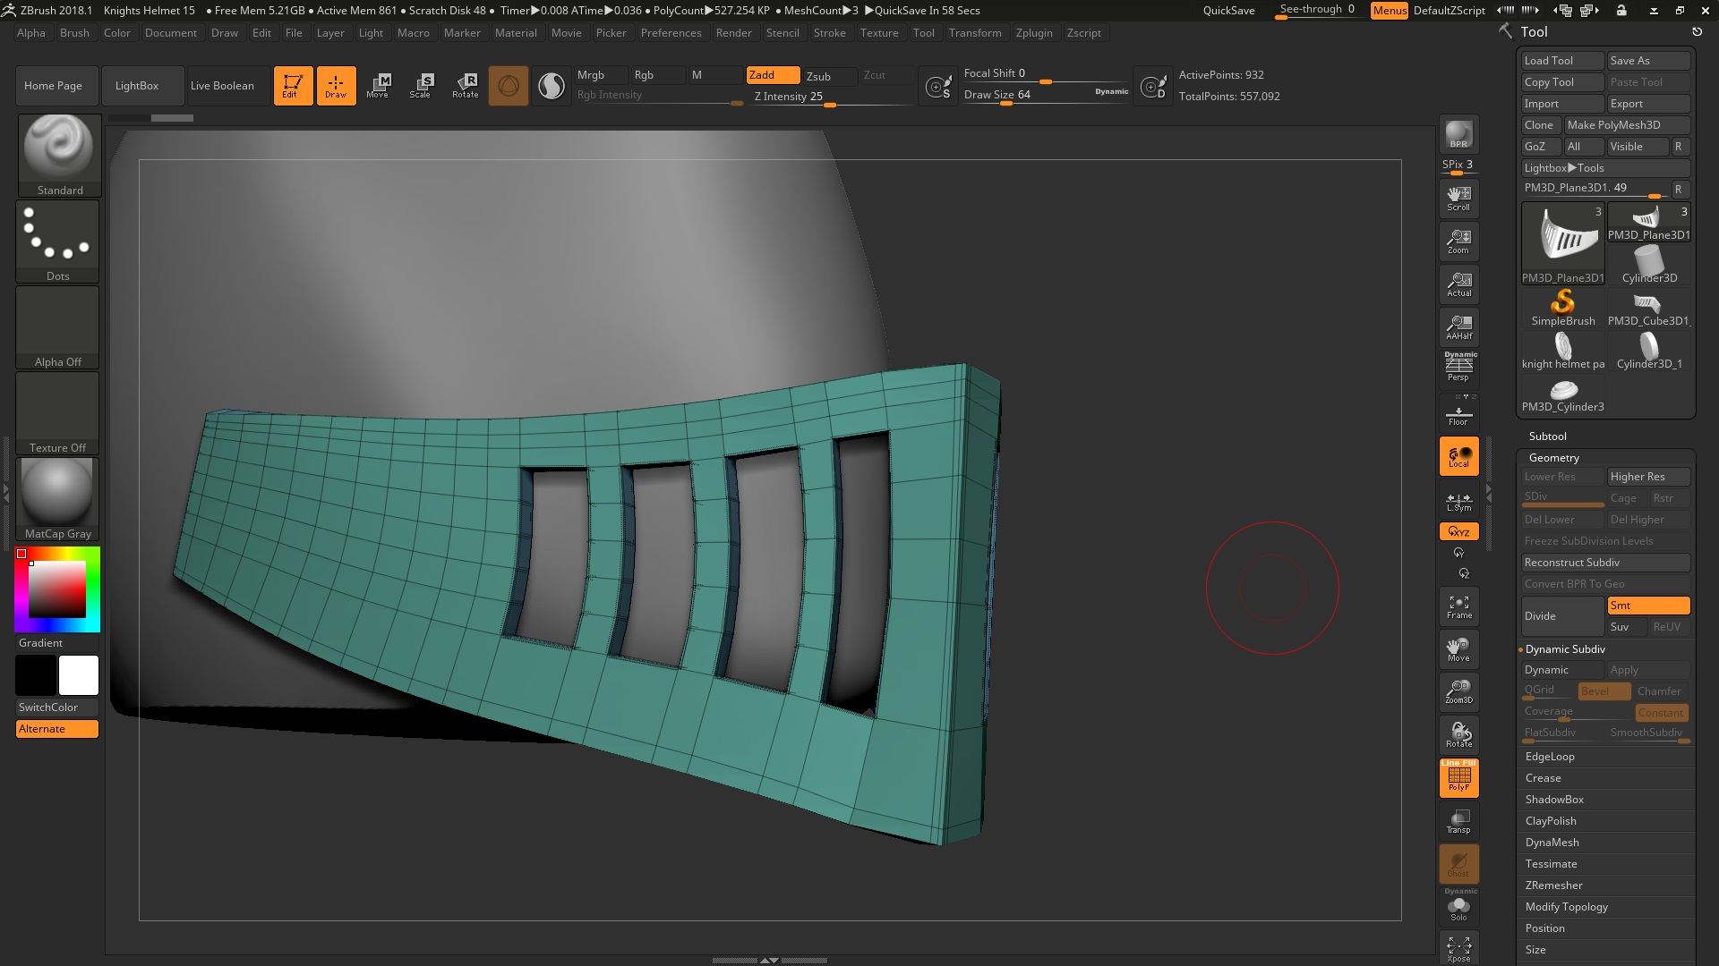Toggle Persp perspective view
Viewport: 1719px width, 966px height.
pyautogui.click(x=1458, y=367)
